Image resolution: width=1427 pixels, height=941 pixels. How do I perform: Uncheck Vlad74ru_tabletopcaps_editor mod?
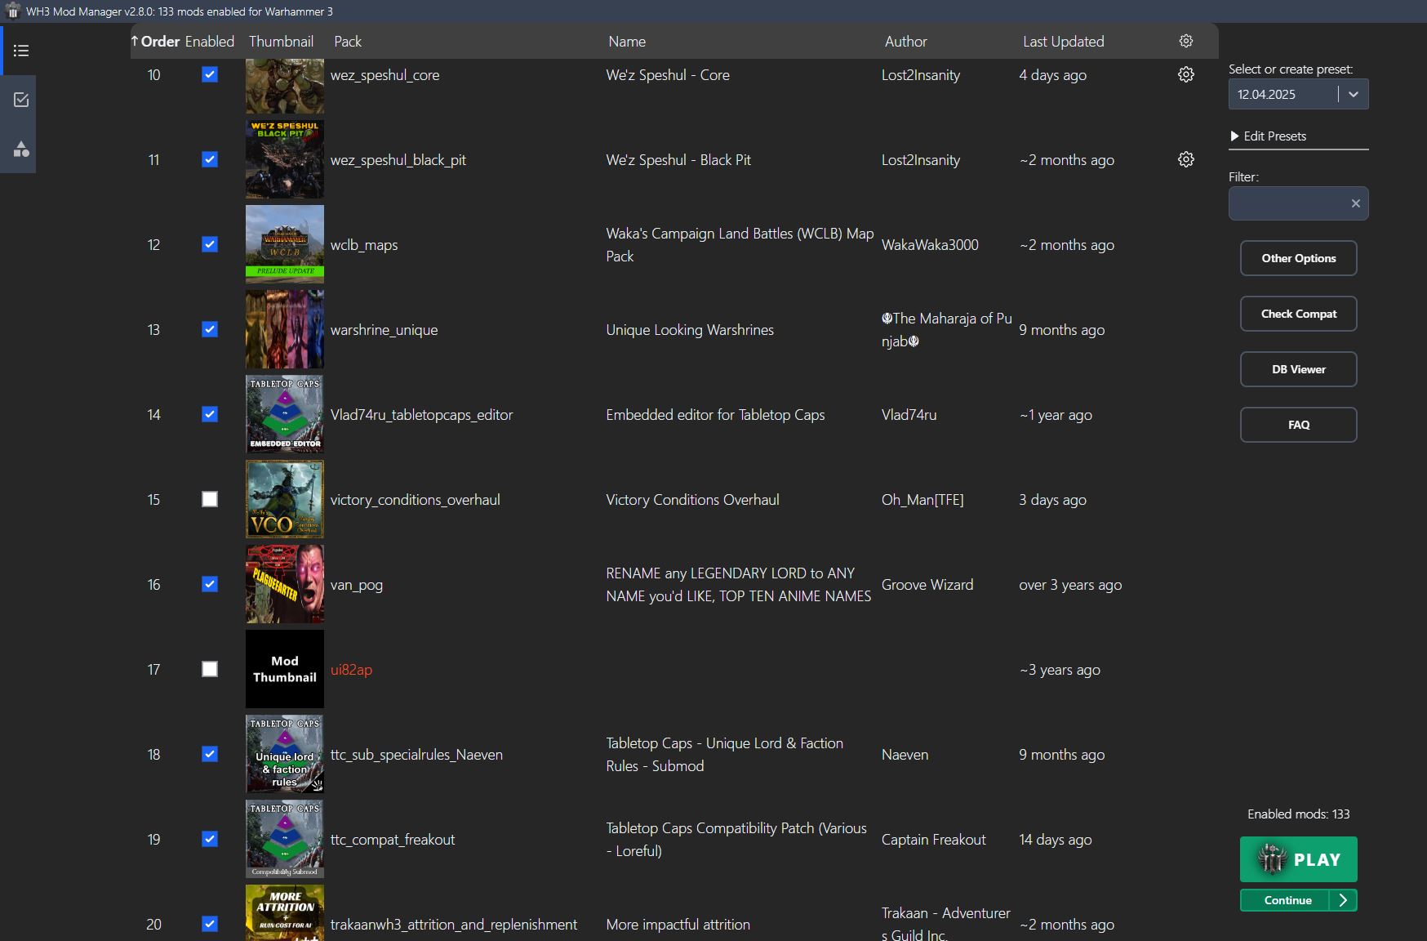(x=210, y=414)
